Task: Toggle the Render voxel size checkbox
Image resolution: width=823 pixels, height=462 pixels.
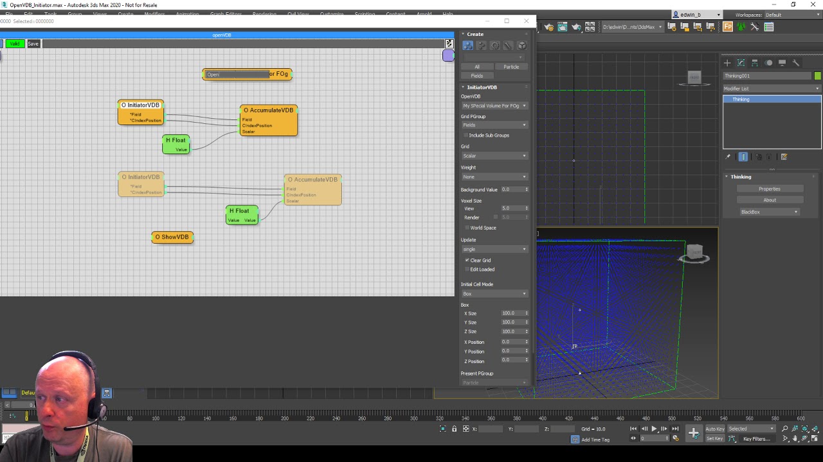Action: pos(495,218)
